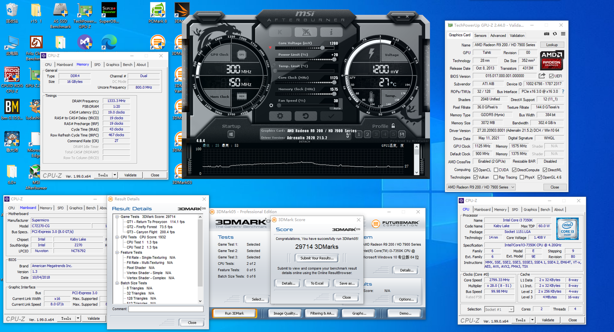Open the Tools dropdown arrow in CPU tab CPU-Z window
This screenshot has height=332, width=614.
[532, 320]
